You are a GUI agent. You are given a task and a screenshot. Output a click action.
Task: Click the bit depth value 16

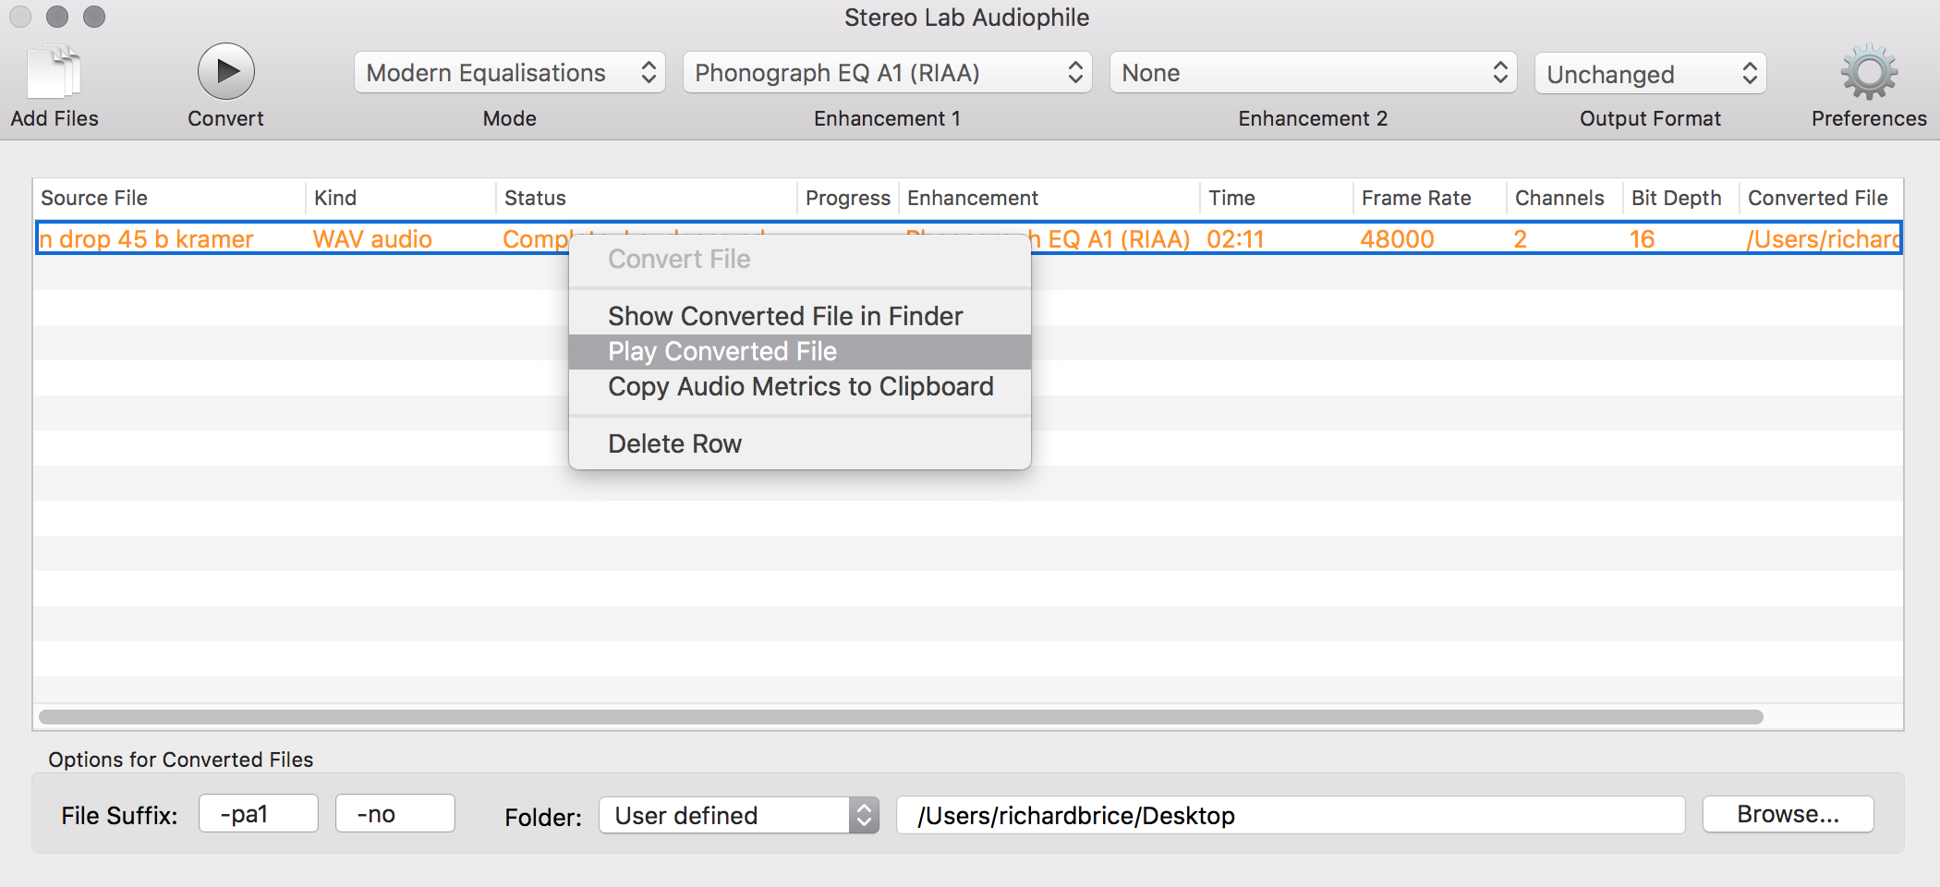tap(1642, 239)
